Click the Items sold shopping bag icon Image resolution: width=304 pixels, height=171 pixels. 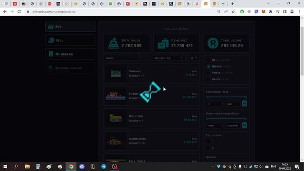coord(163,43)
